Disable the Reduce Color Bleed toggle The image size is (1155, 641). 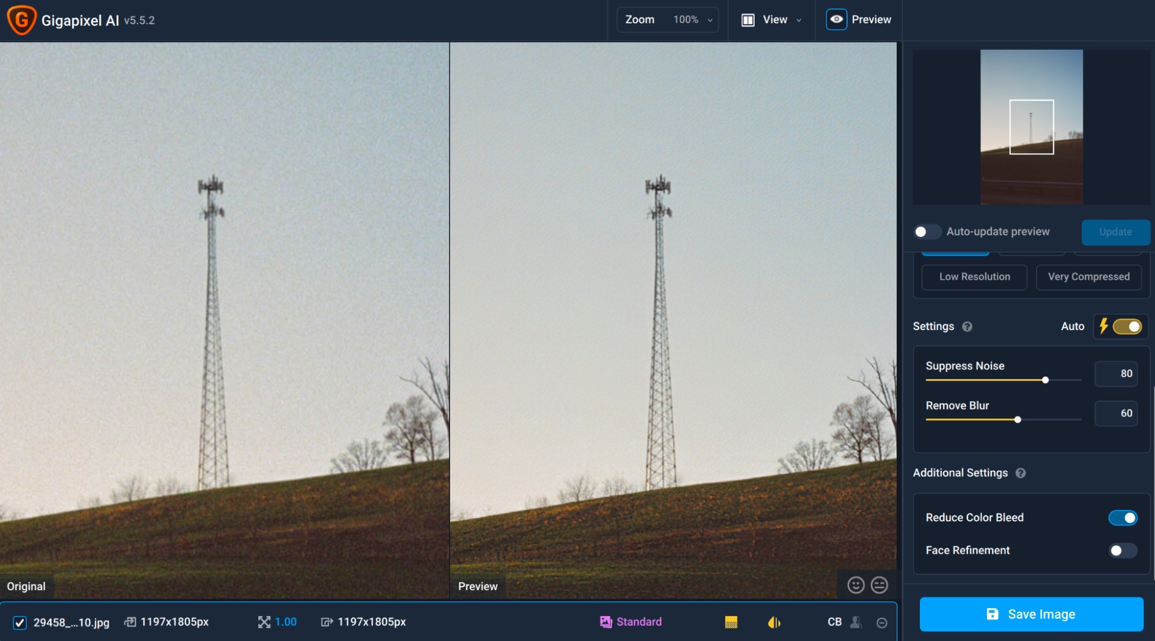coord(1123,517)
